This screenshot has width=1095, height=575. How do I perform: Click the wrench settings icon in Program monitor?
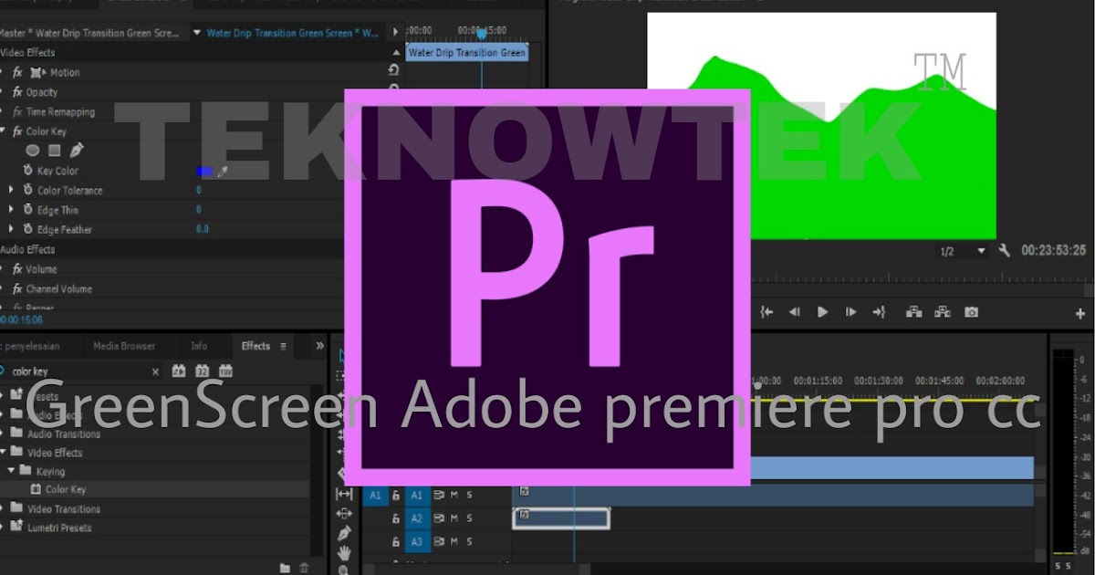1004,252
